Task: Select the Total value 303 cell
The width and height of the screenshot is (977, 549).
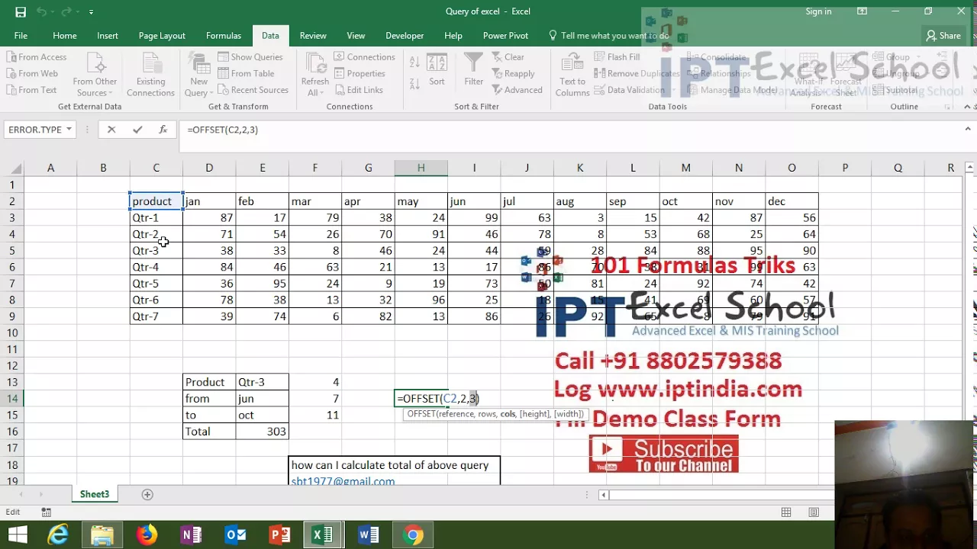Action: pos(262,431)
